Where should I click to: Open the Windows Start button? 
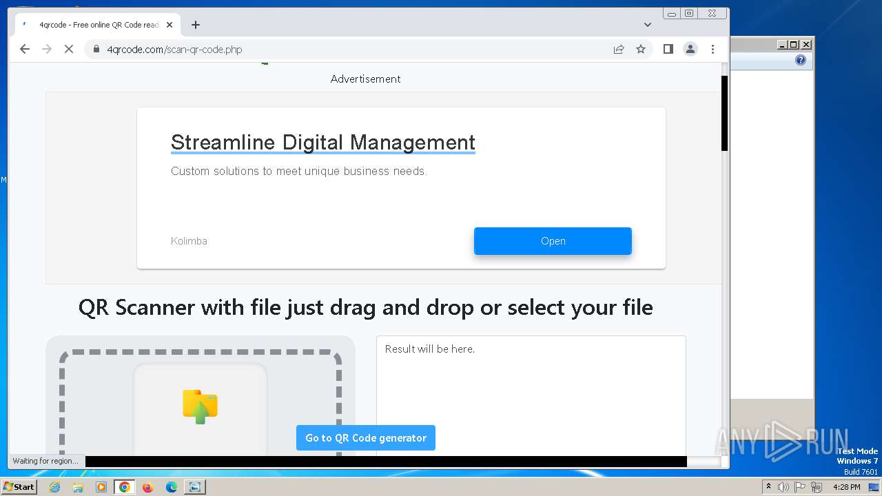pyautogui.click(x=19, y=486)
